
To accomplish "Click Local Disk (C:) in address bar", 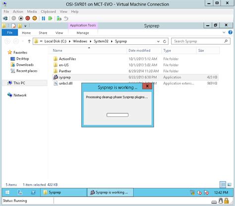I will click(x=56, y=41).
